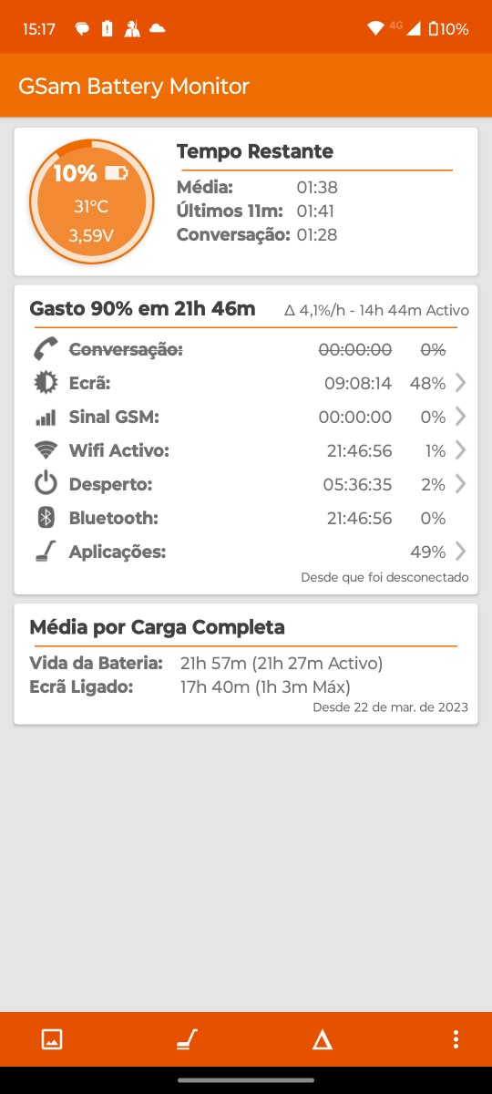
Task: Expand Wifi Activo details chevron
Action: (x=460, y=450)
